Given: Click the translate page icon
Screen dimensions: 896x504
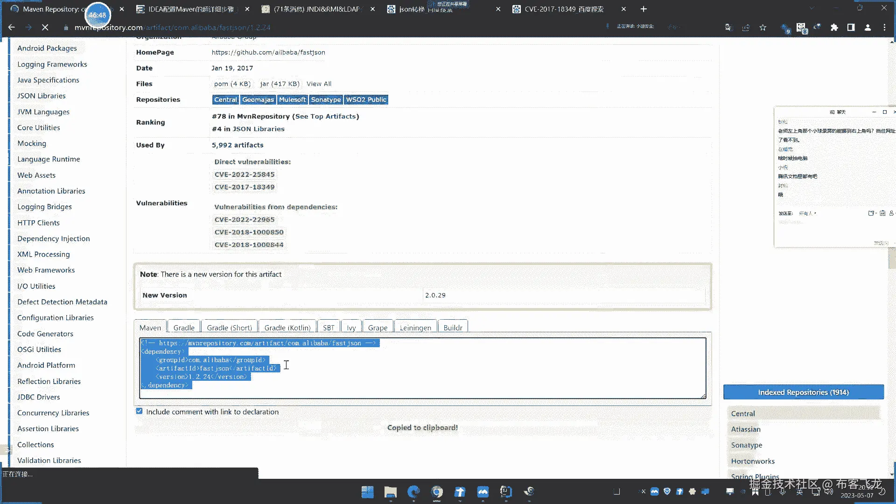Looking at the screenshot, I should pyautogui.click(x=728, y=28).
